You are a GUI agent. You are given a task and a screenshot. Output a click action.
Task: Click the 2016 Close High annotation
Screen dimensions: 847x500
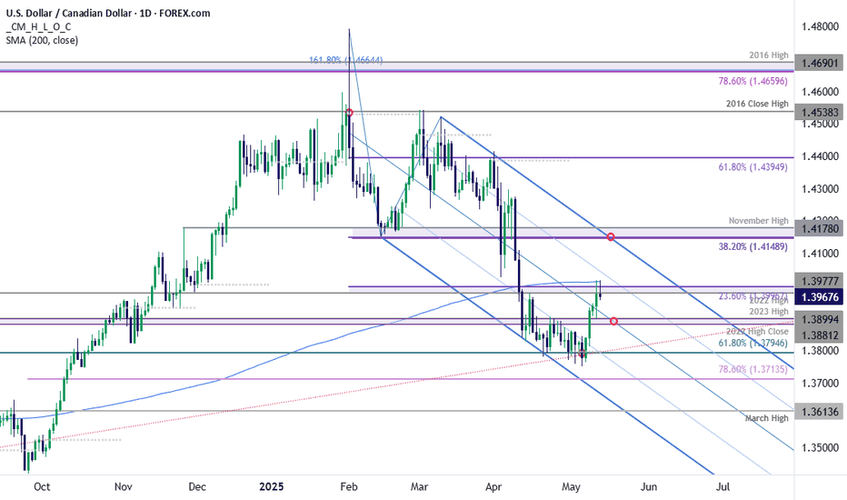[757, 104]
